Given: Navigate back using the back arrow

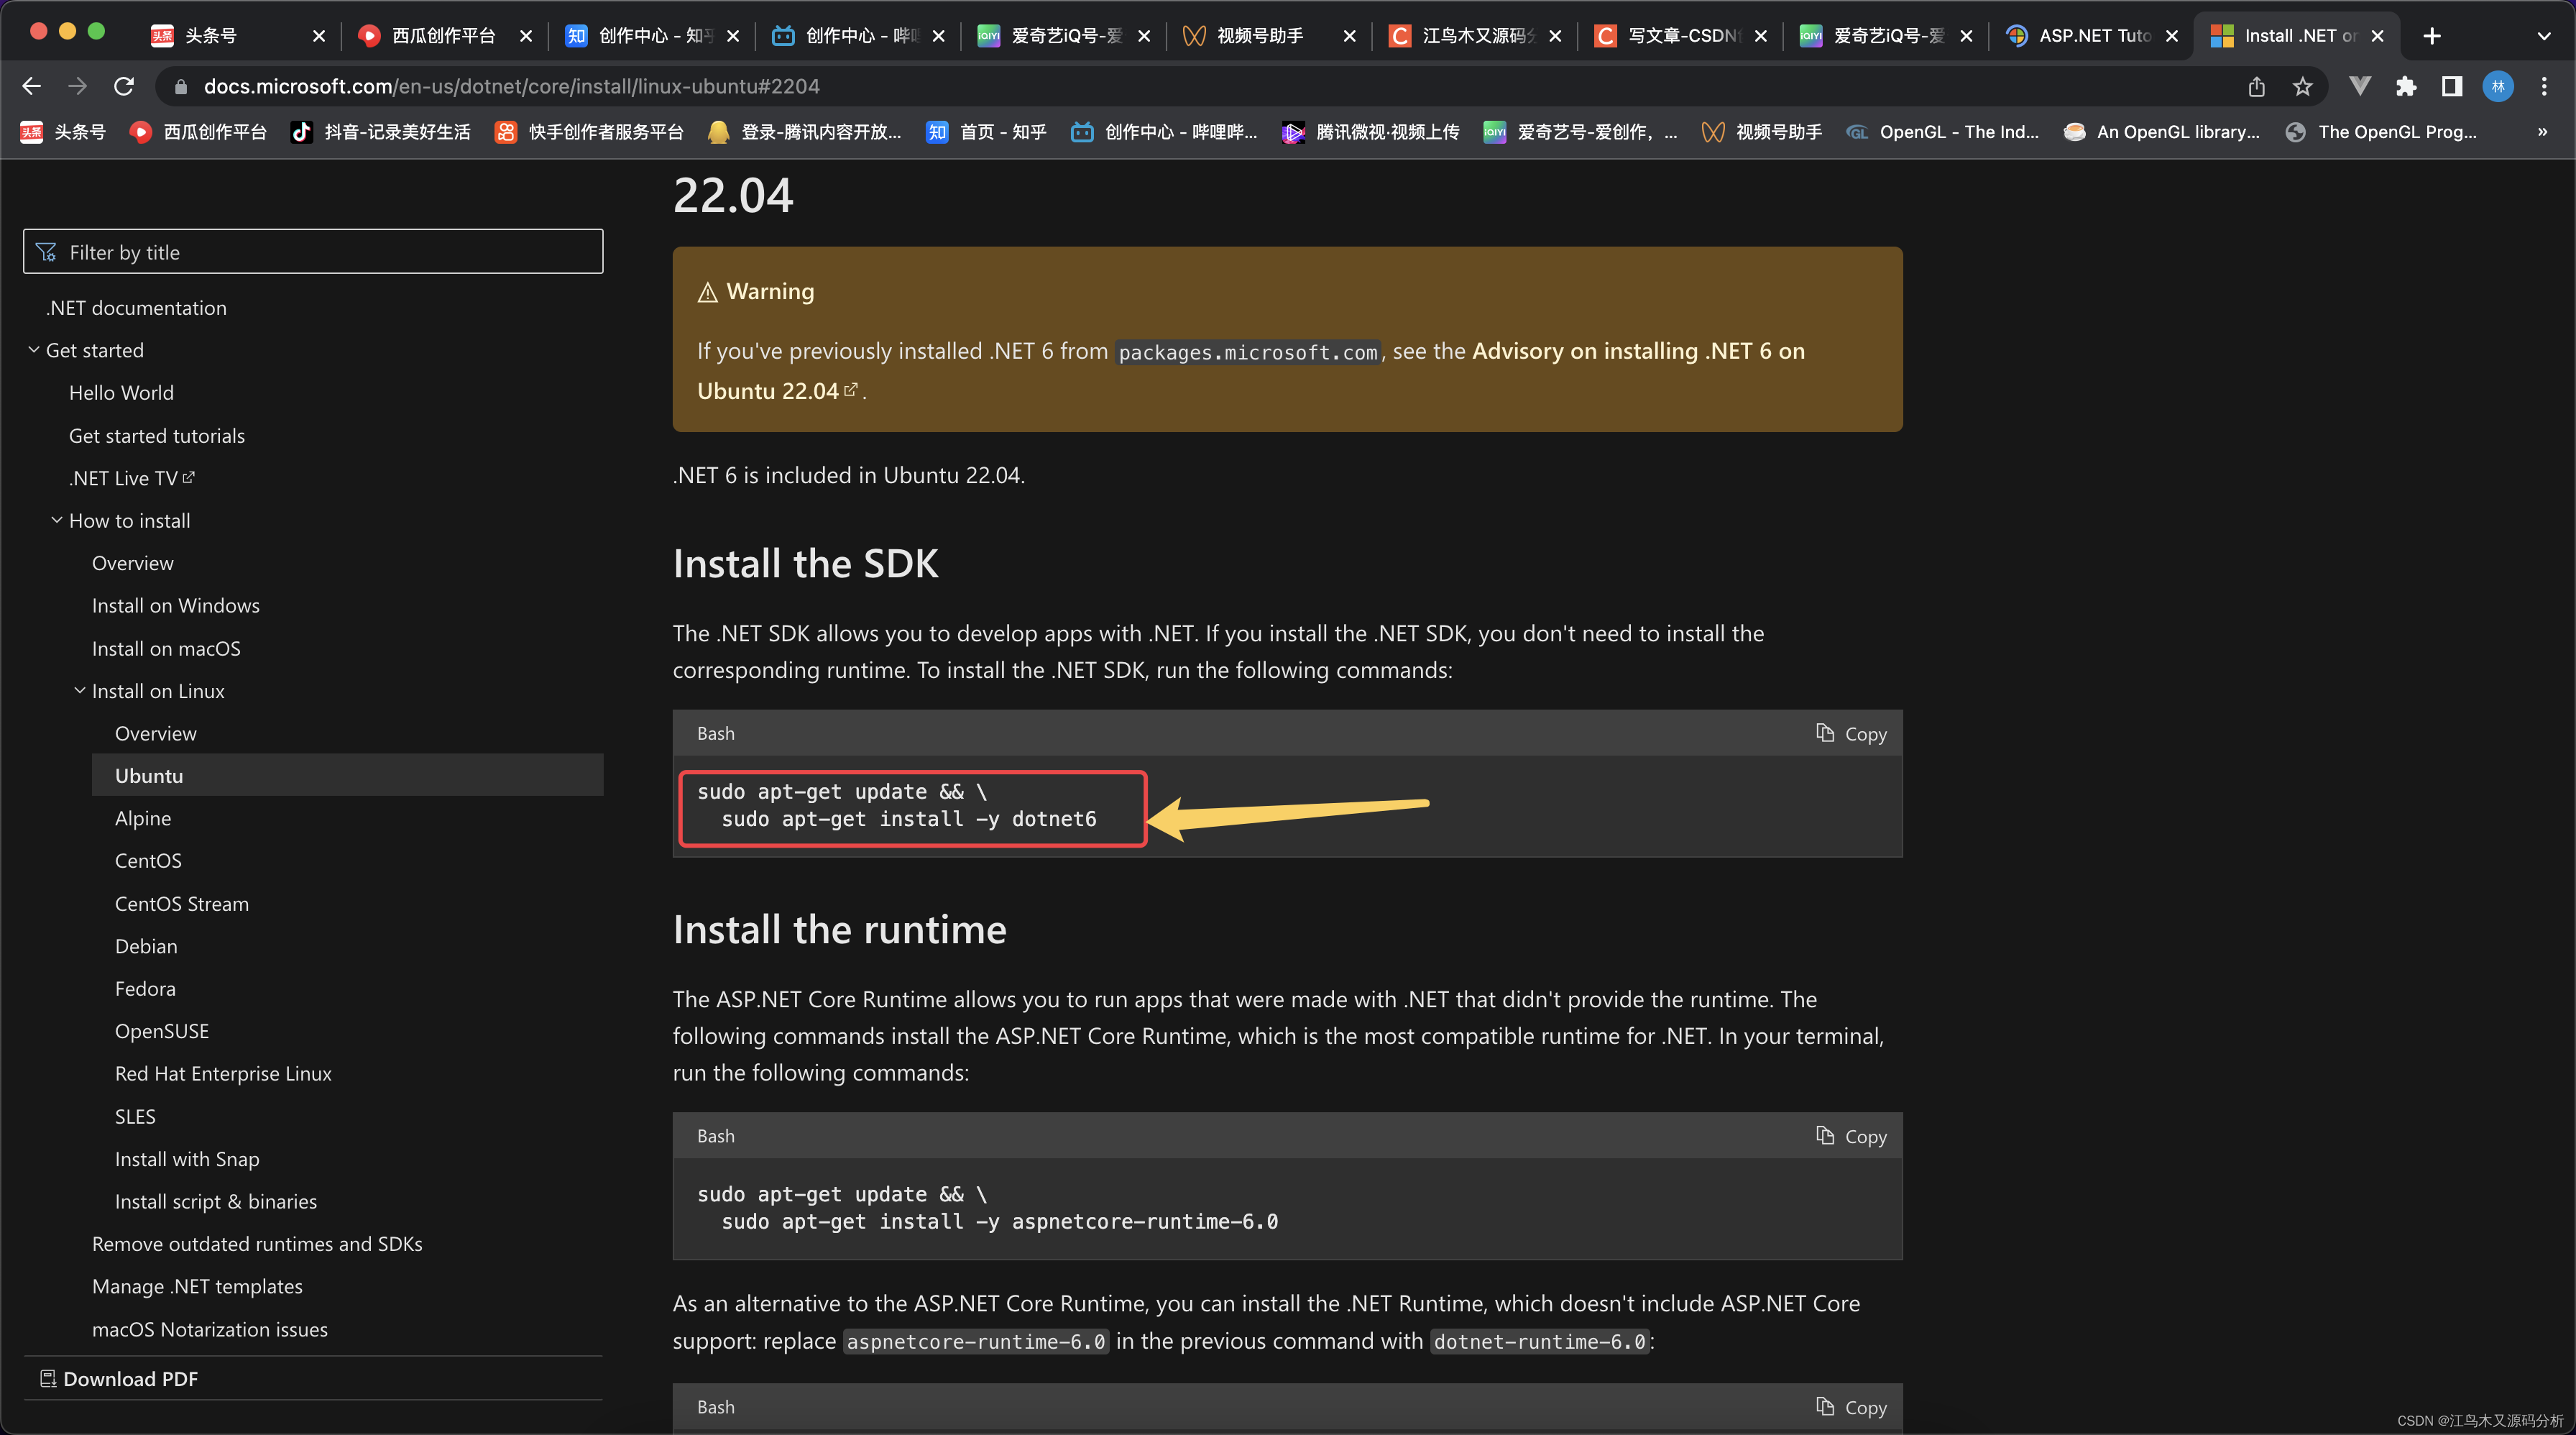Looking at the screenshot, I should coord(31,86).
